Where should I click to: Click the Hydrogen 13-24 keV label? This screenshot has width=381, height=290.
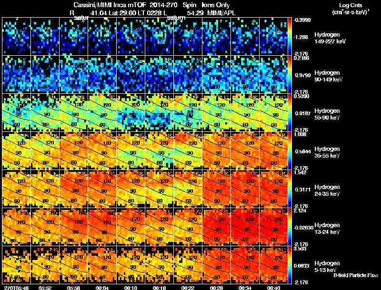(x=327, y=228)
